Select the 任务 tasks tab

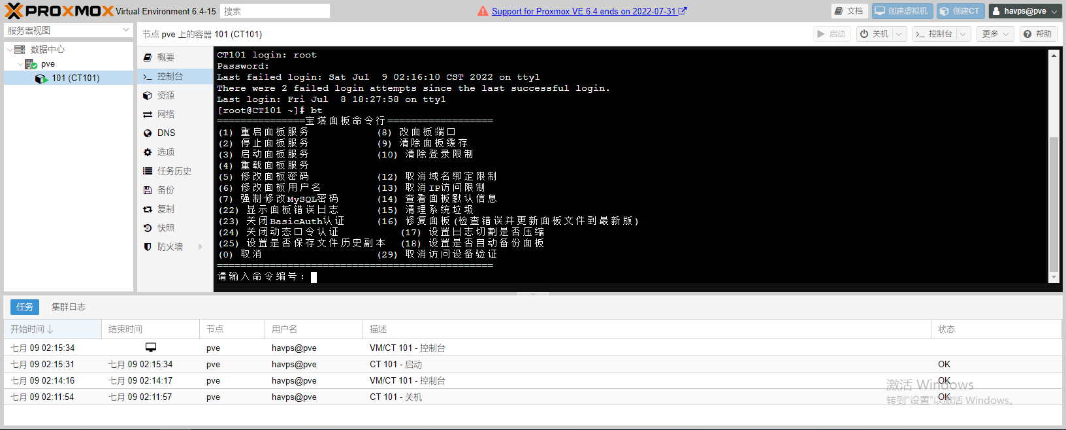25,307
